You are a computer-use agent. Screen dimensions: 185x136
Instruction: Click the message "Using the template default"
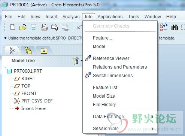point(31,38)
